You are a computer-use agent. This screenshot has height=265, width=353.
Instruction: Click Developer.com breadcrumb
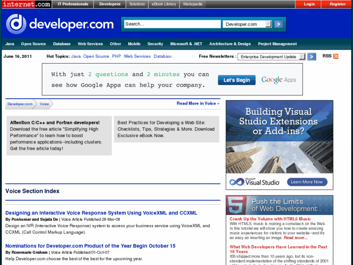(20, 104)
